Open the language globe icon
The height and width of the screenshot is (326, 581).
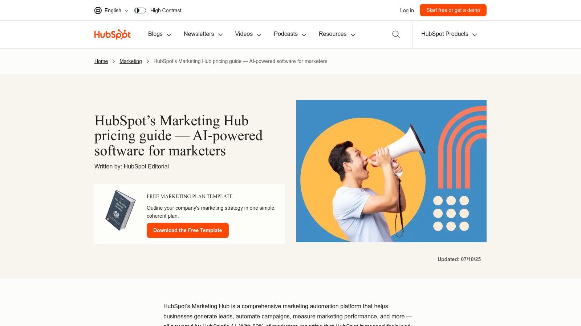tap(98, 10)
